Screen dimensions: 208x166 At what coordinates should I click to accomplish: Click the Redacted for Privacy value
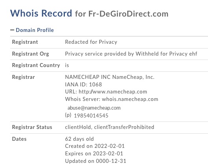tap(91, 42)
